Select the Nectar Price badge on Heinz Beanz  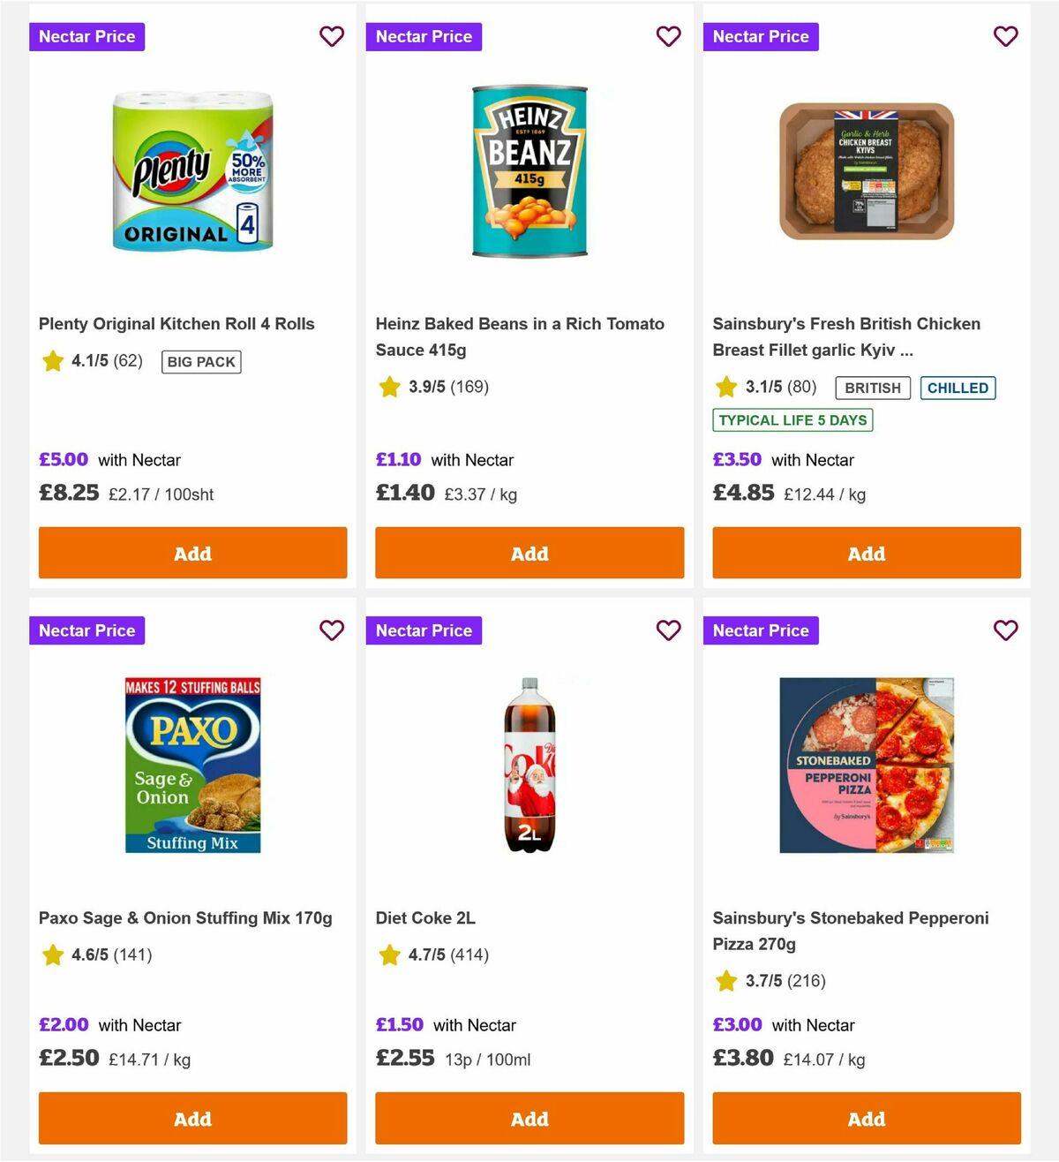tap(424, 36)
